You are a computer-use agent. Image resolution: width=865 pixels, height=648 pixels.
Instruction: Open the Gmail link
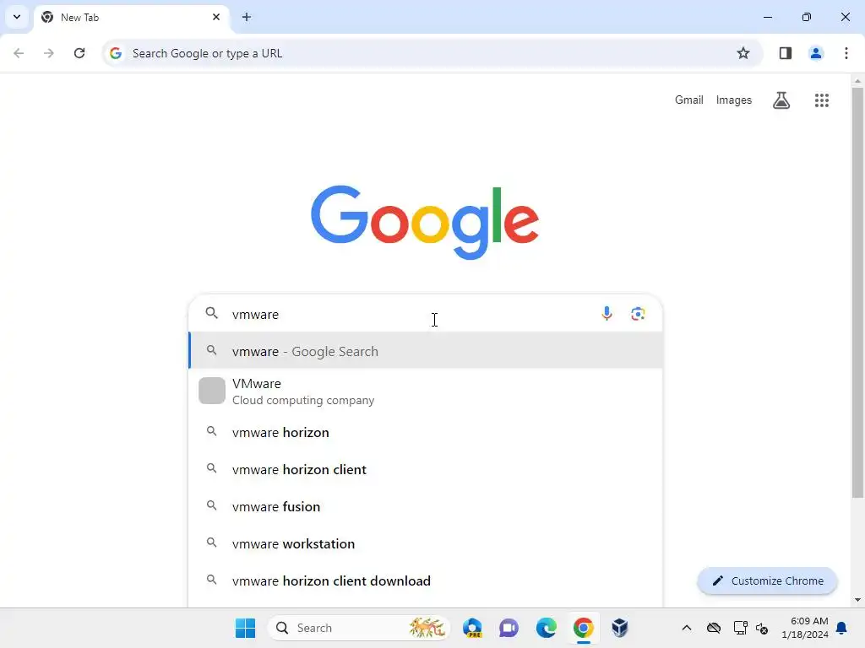pyautogui.click(x=689, y=100)
